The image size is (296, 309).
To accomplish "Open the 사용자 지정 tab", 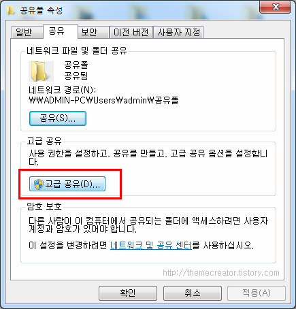I will coord(178,32).
